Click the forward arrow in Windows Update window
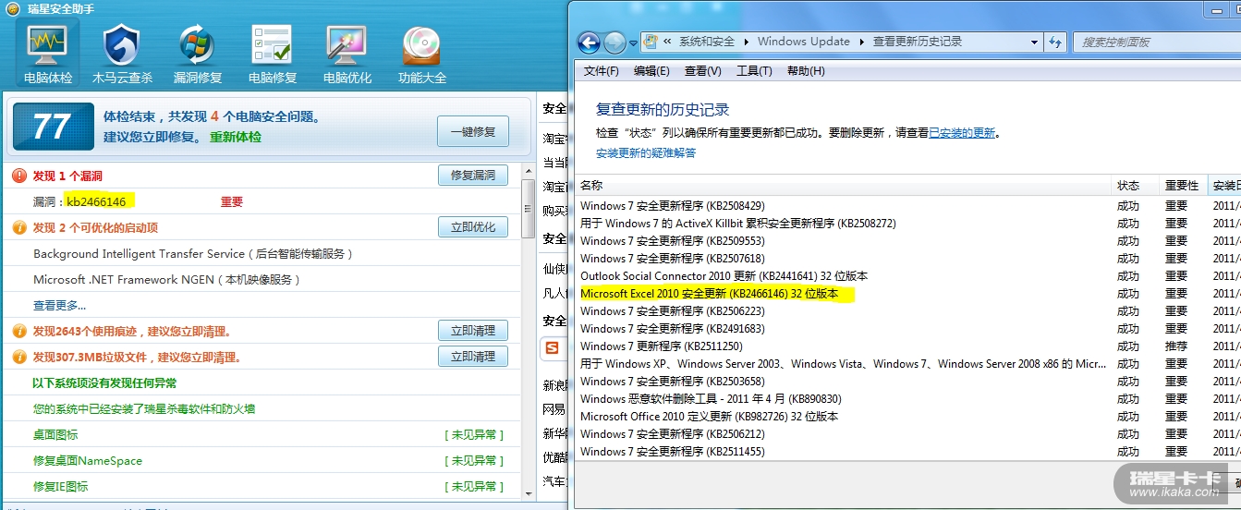The image size is (1241, 510). pyautogui.click(x=614, y=42)
